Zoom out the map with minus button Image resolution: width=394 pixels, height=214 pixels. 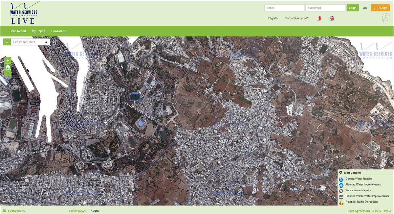pyautogui.click(x=8, y=73)
